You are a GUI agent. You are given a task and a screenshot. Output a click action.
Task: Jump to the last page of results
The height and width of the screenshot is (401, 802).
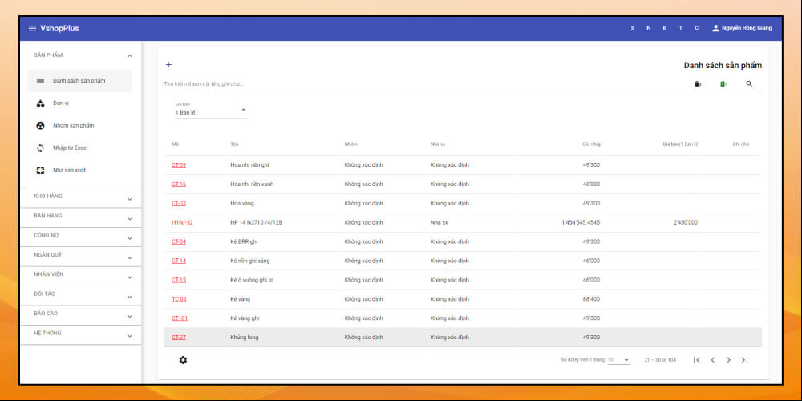[x=744, y=360]
